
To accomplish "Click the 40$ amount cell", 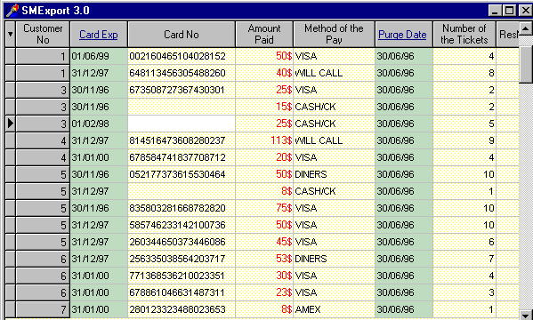I will (x=264, y=73).
